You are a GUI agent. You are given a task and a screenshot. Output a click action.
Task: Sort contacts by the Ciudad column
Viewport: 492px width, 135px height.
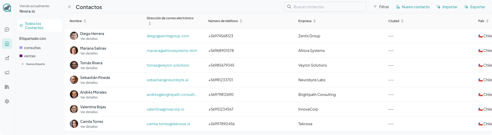pyautogui.click(x=396, y=21)
